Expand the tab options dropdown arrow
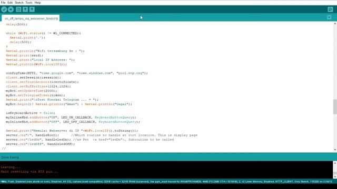 click(329, 17)
